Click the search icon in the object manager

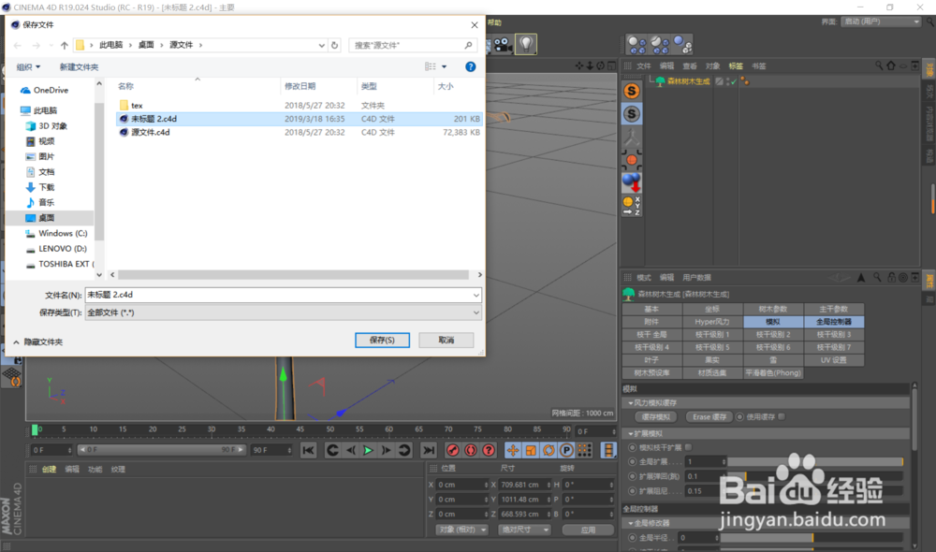pyautogui.click(x=879, y=65)
